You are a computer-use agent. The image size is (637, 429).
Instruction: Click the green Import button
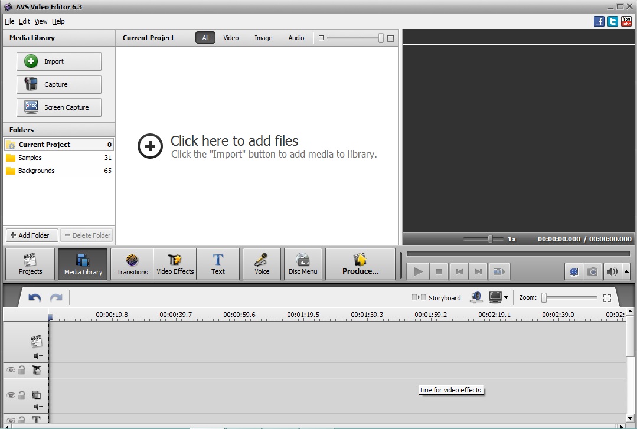(x=59, y=61)
